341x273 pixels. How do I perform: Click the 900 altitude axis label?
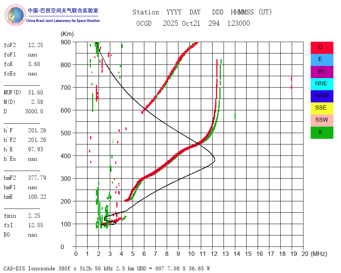tap(66, 42)
